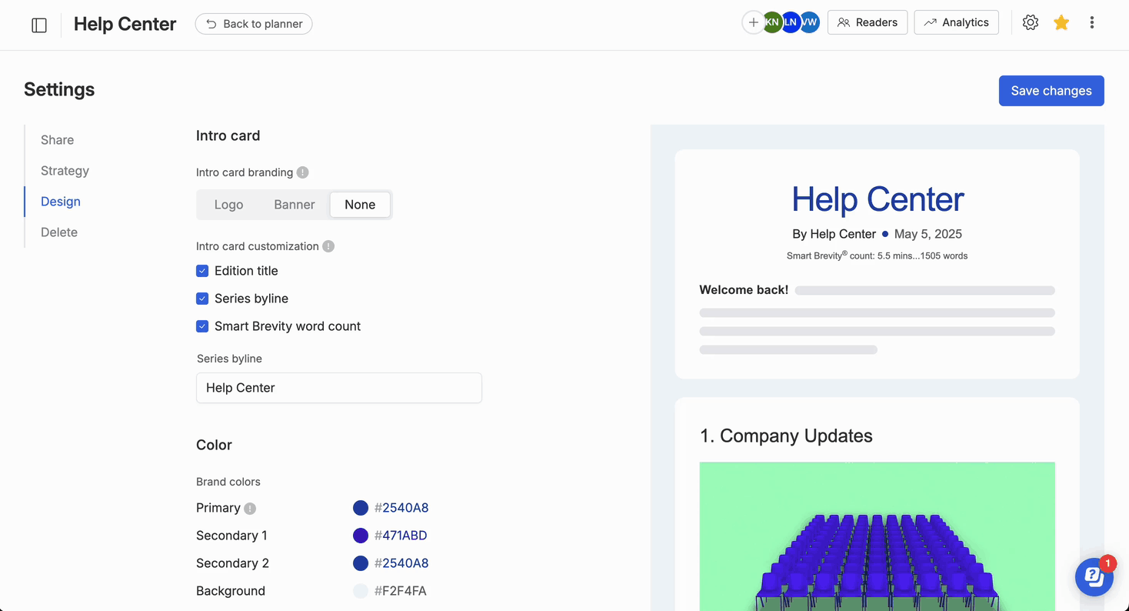Viewport: 1129px width, 611px height.
Task: Click the Help Center page title
Action: pos(125,24)
